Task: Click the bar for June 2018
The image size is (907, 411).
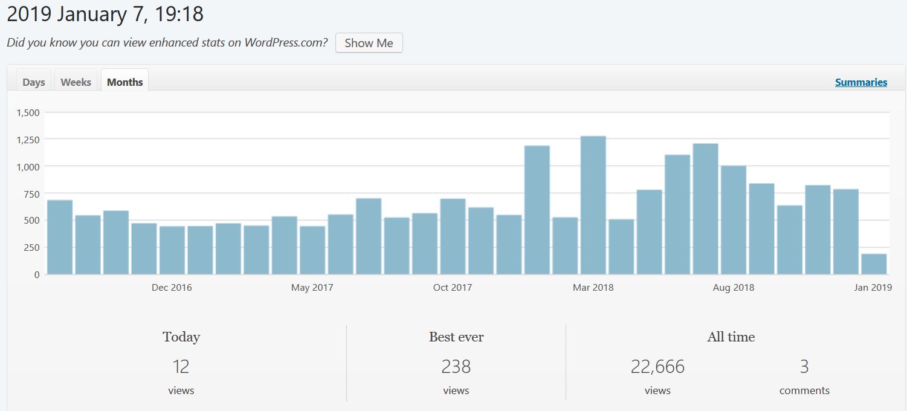Action: coord(677,215)
